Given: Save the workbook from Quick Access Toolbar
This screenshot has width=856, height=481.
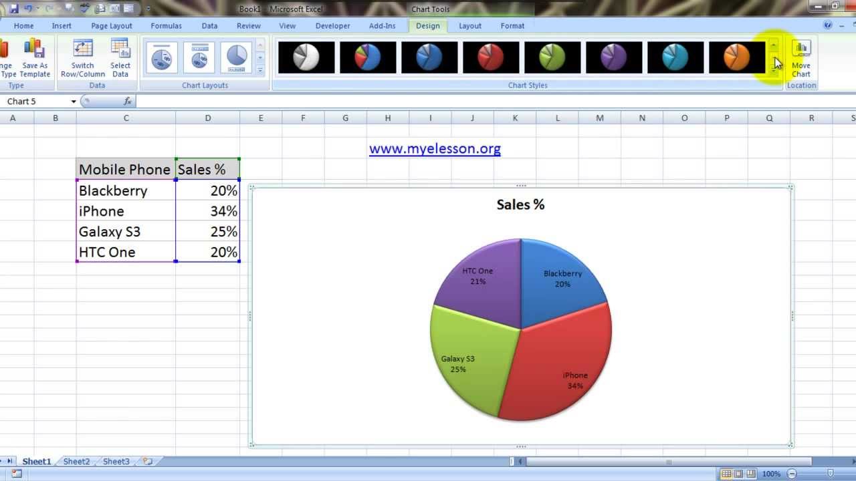Looking at the screenshot, I should (x=14, y=9).
